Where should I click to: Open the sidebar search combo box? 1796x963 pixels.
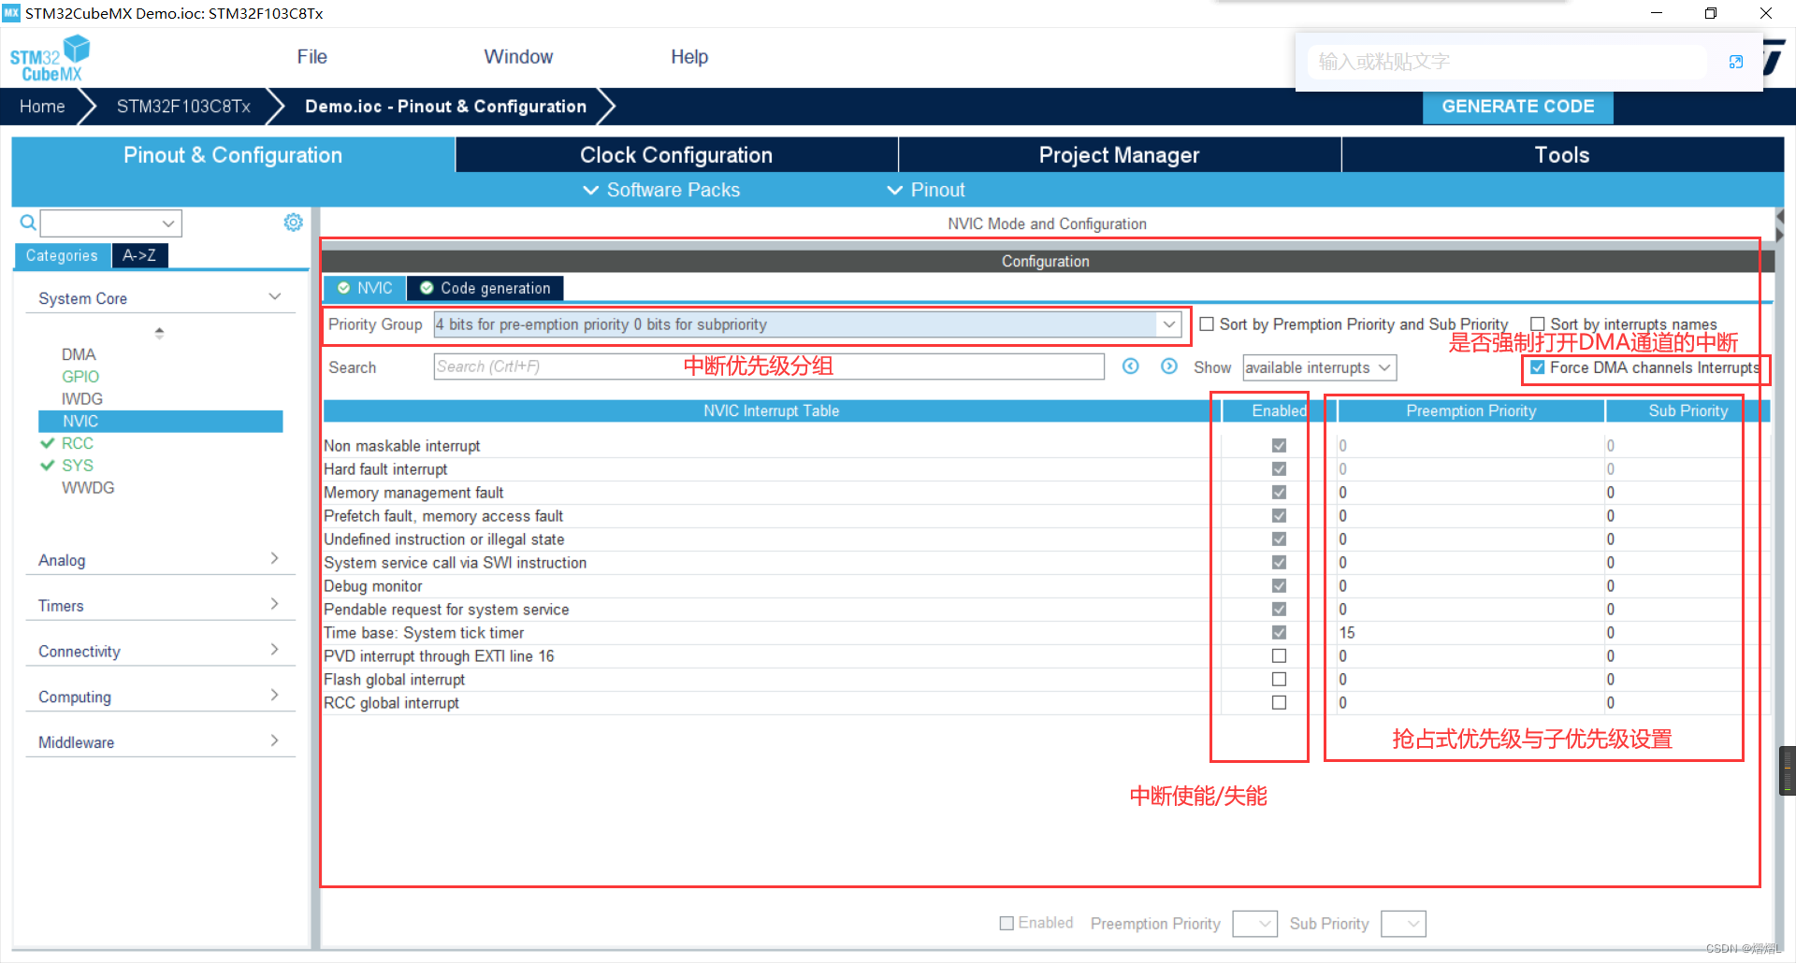tap(110, 223)
